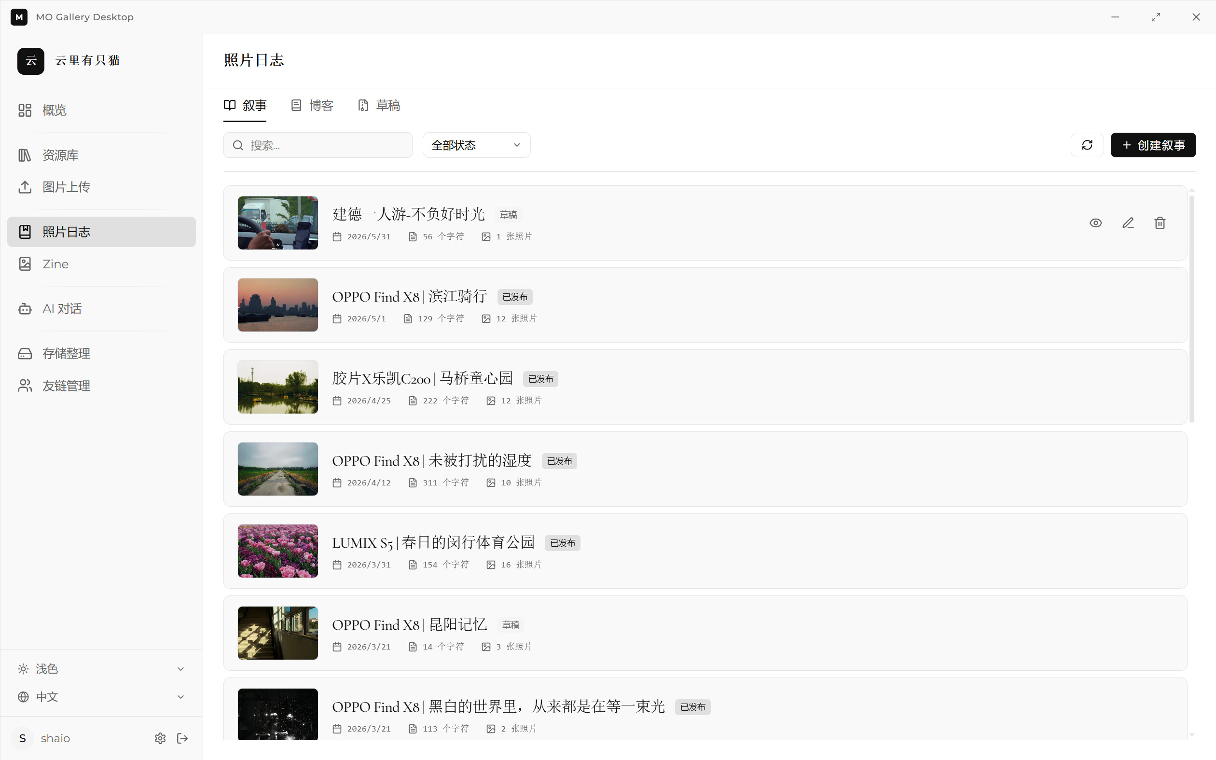
Task: Delete the 建德一人游 story
Action: 1160,222
